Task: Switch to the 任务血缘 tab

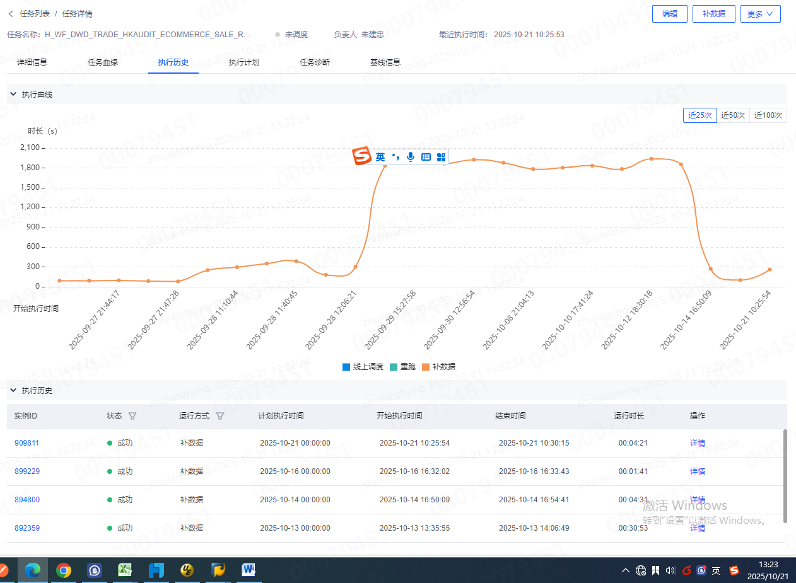Action: click(103, 62)
